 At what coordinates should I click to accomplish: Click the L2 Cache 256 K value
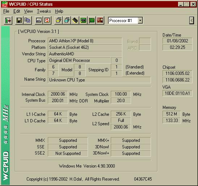click(x=121, y=114)
